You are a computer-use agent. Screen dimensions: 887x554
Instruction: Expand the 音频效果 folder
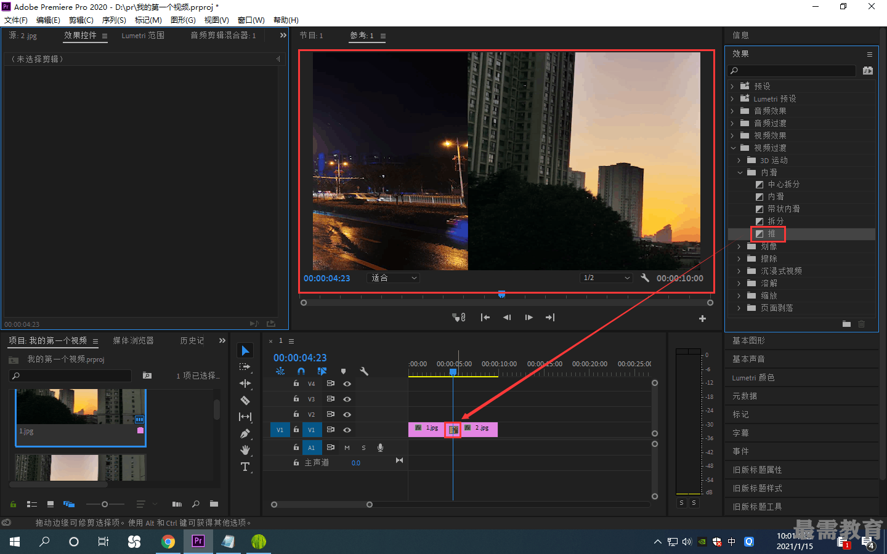pyautogui.click(x=732, y=111)
